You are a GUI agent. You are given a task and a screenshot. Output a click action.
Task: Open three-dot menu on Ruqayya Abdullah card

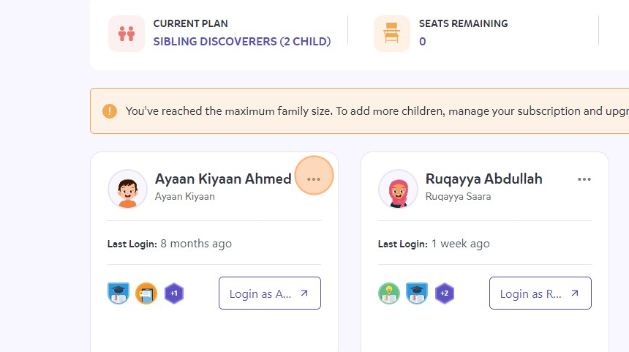[x=584, y=179]
